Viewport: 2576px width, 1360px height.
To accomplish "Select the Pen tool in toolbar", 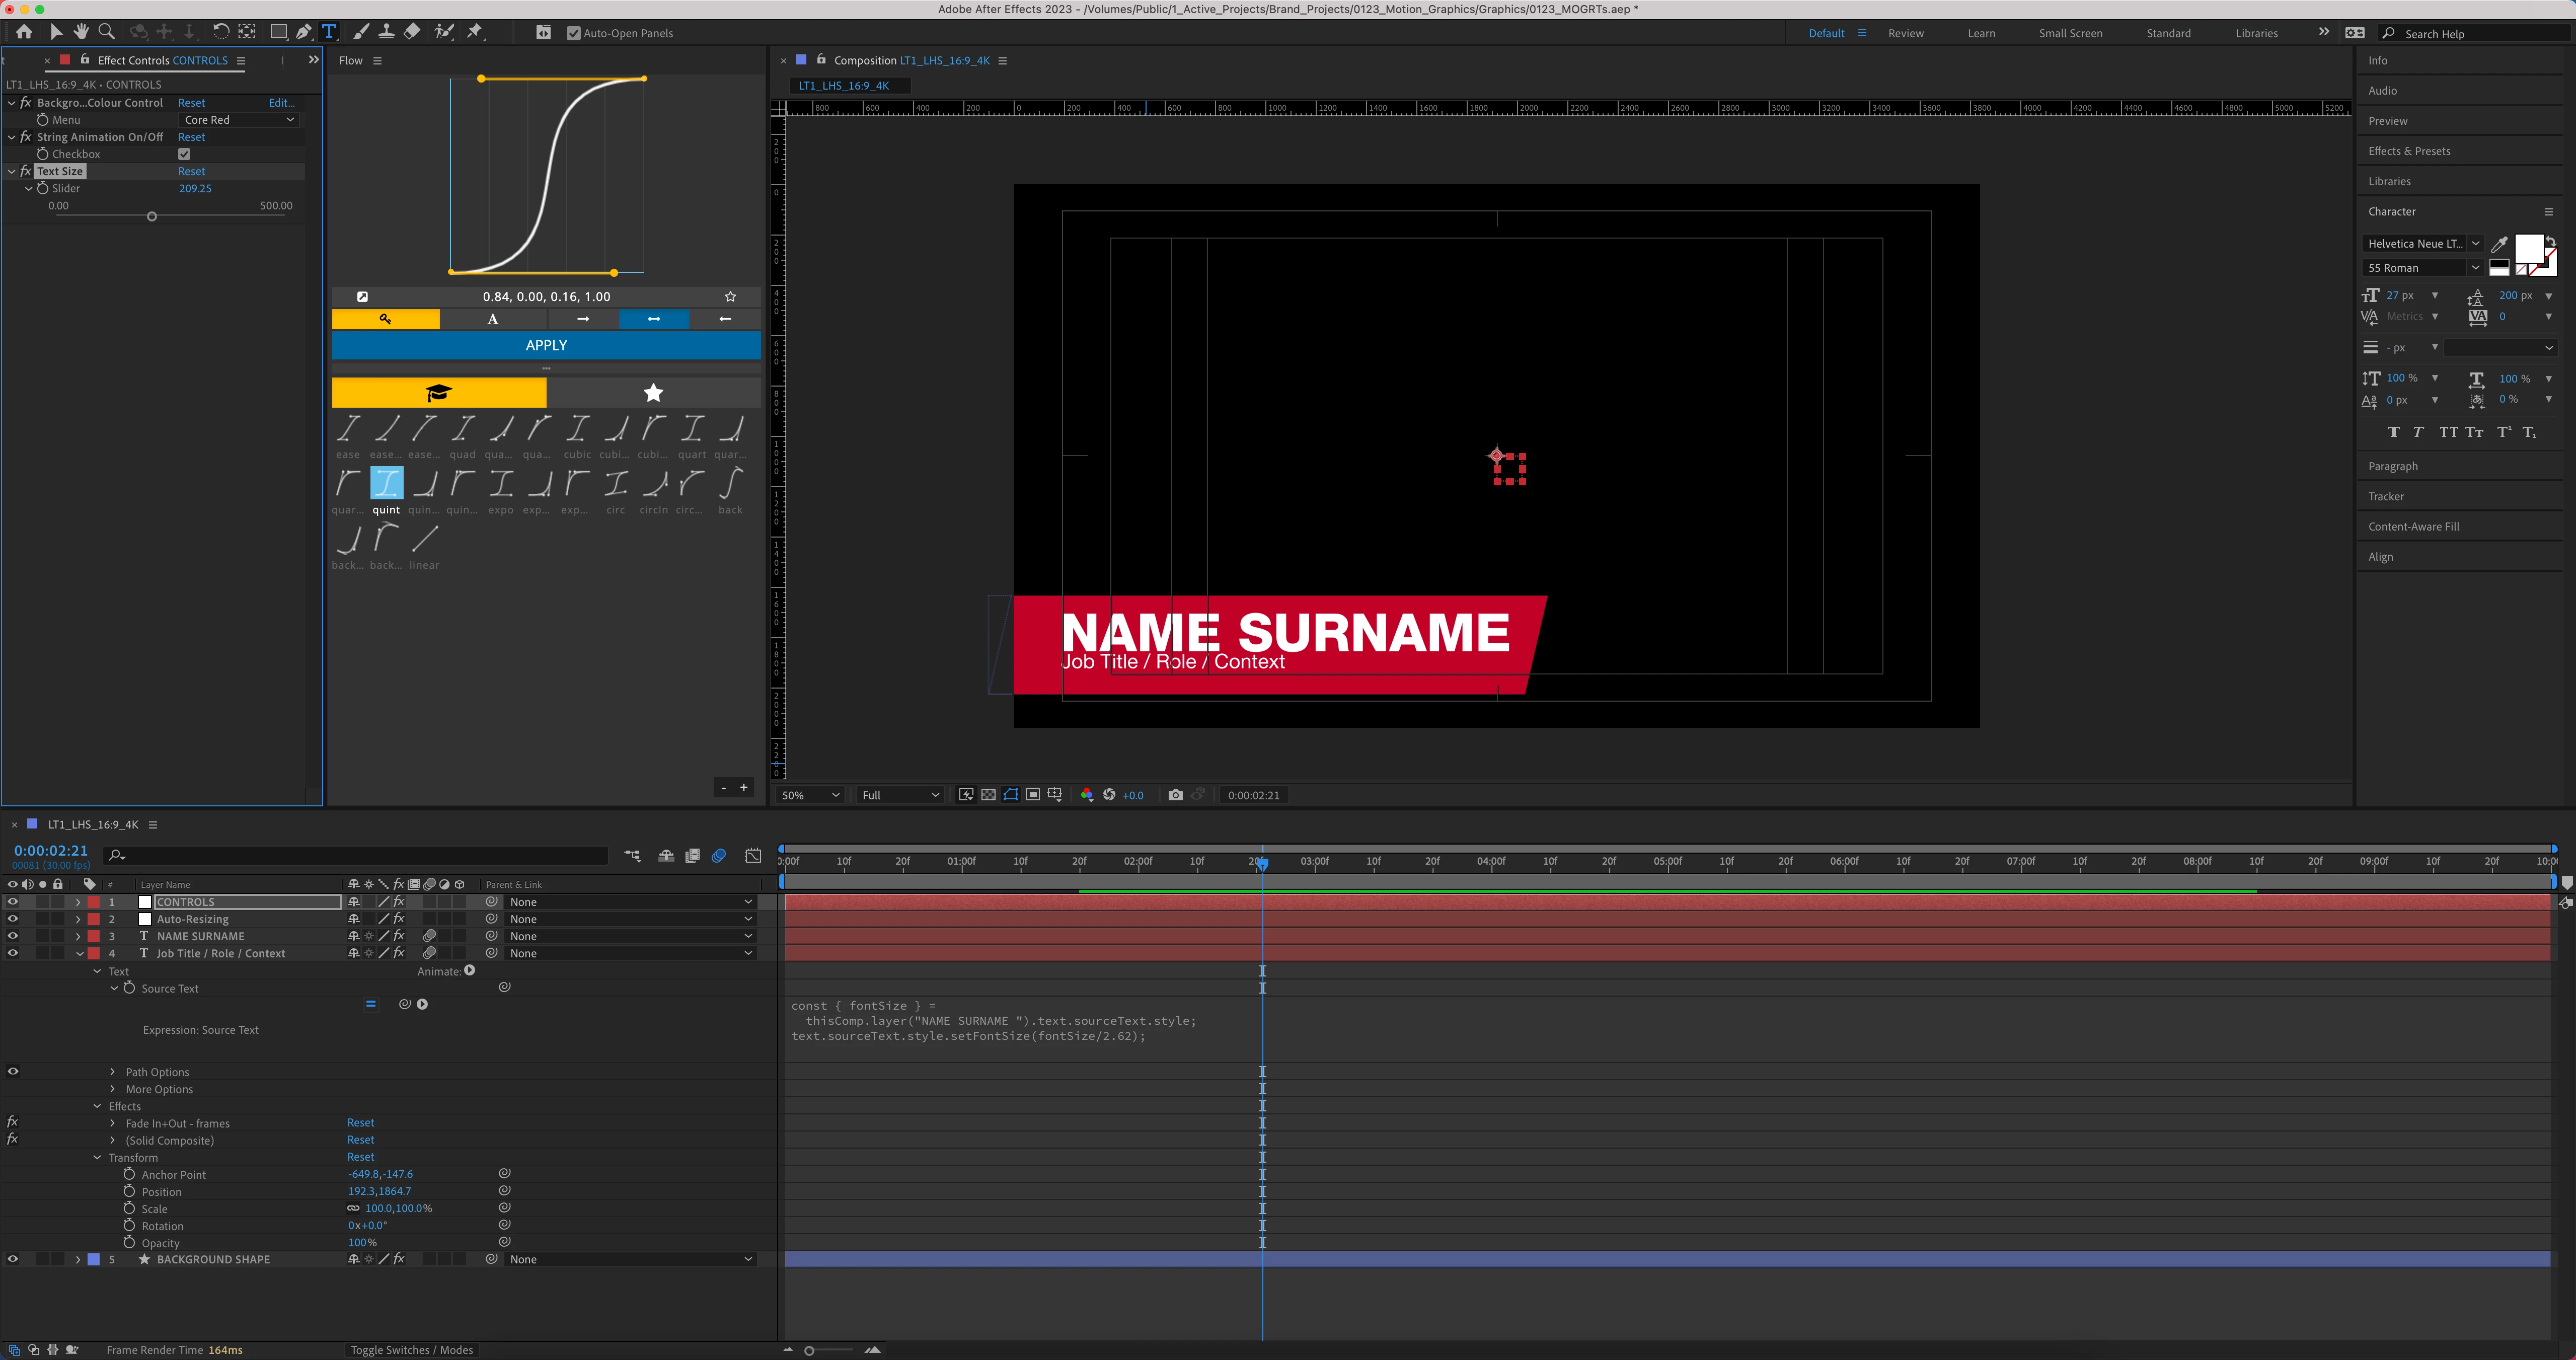I will 303,32.
